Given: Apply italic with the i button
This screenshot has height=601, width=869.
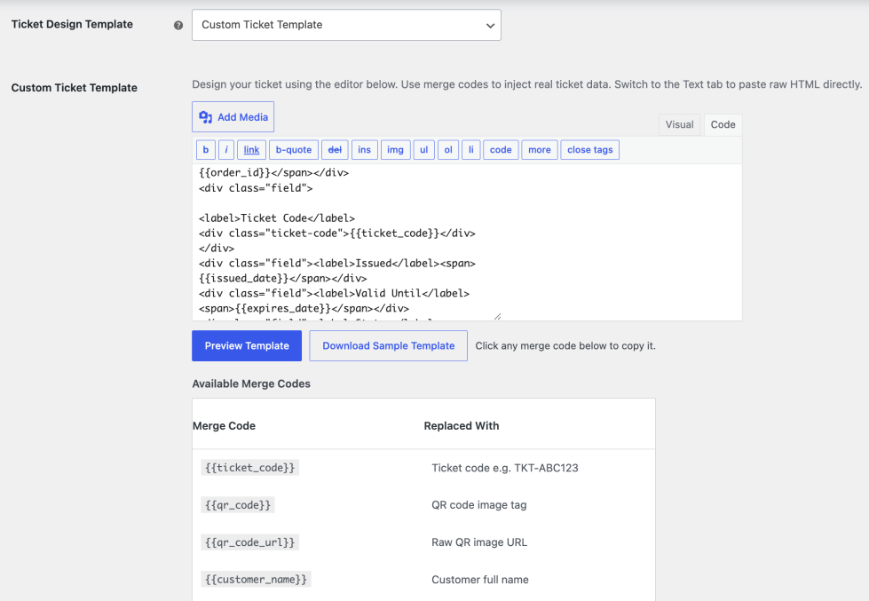Looking at the screenshot, I should coord(226,150).
